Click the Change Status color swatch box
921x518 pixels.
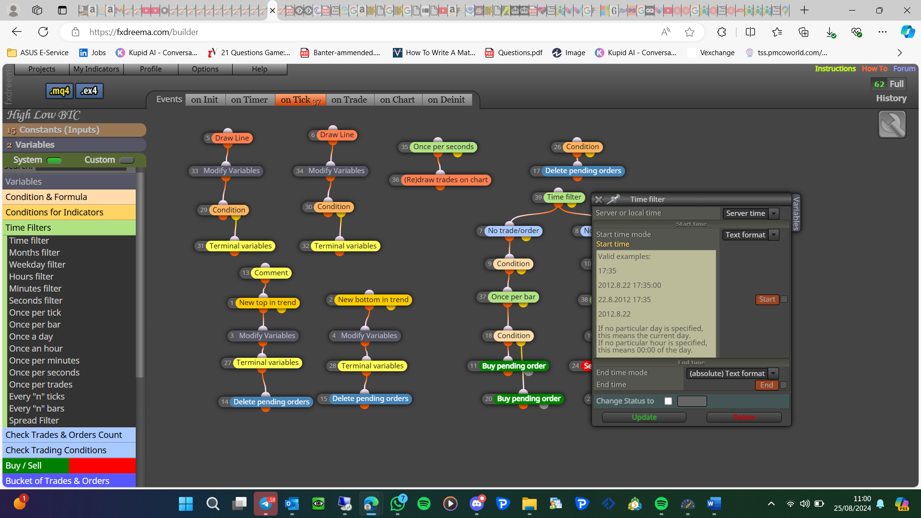point(692,401)
